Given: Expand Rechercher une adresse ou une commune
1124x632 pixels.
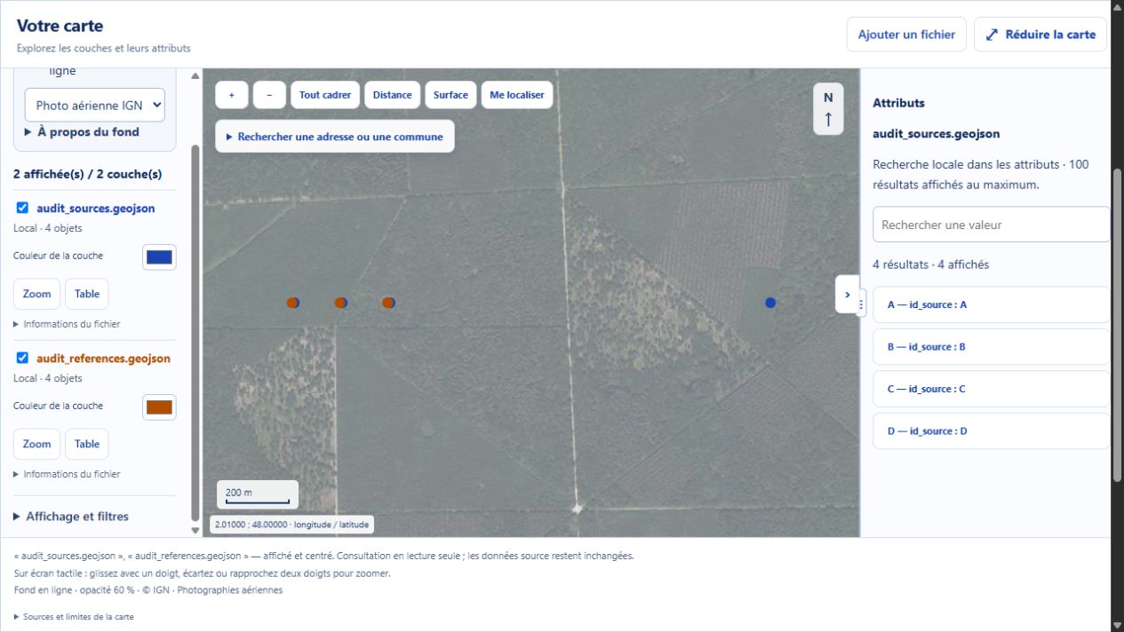Looking at the screenshot, I should point(335,137).
